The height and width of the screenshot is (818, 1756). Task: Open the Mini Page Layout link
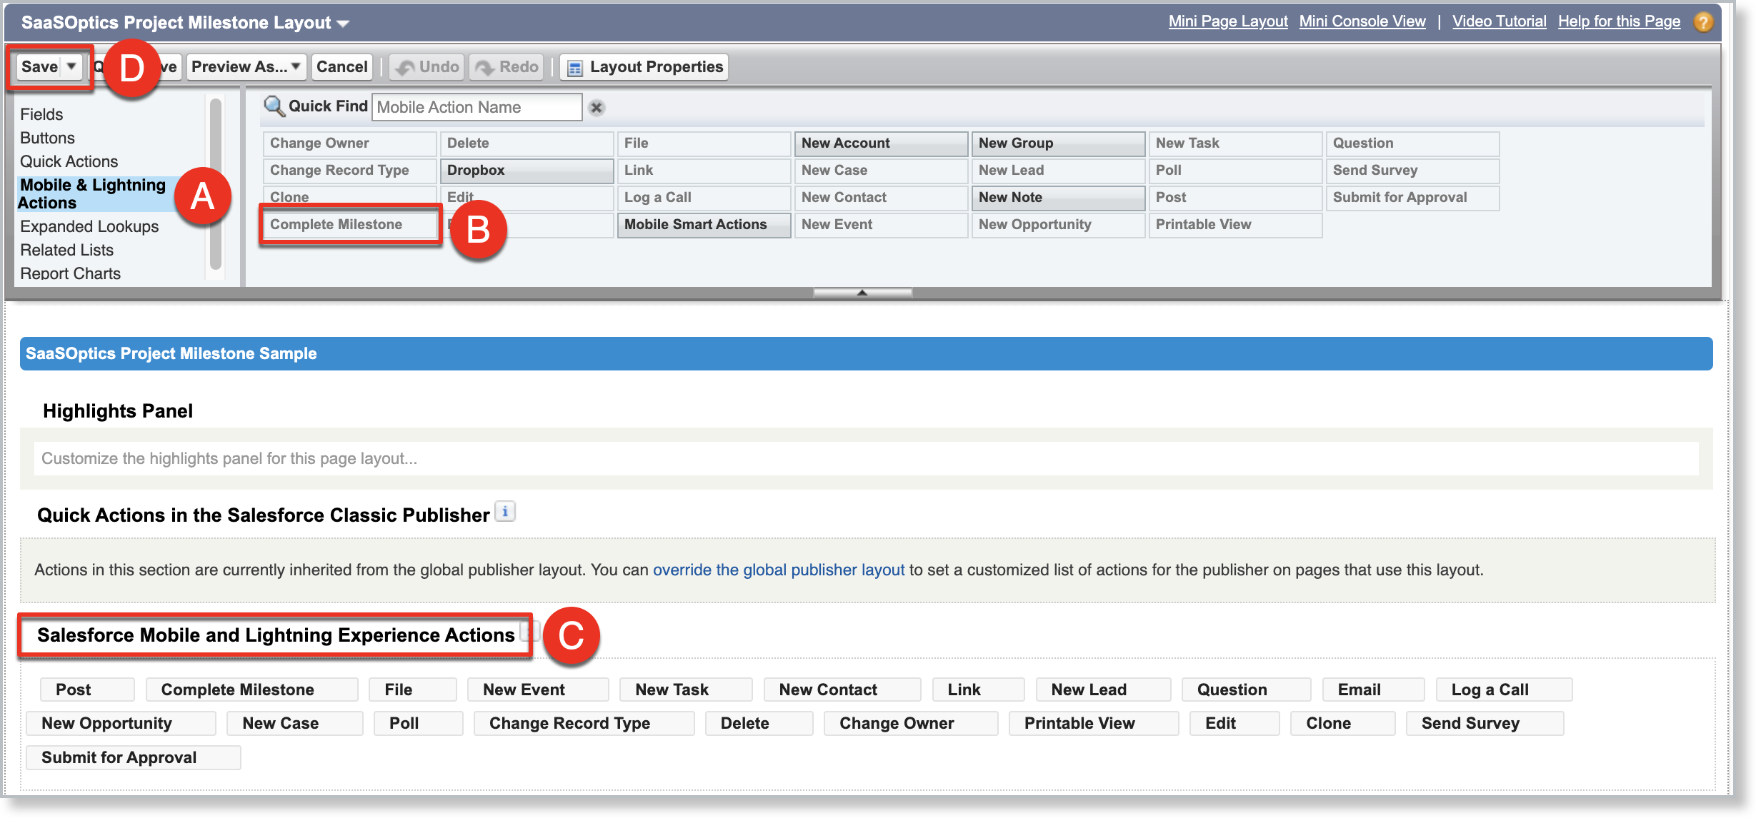(x=1228, y=21)
